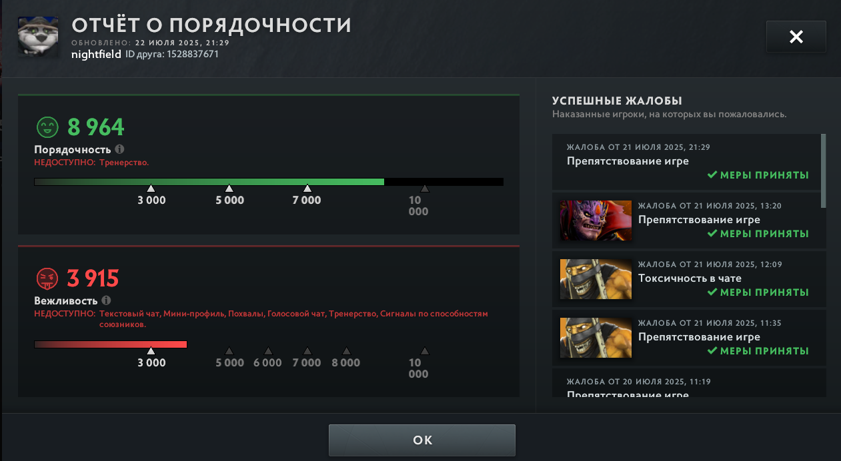This screenshot has height=461, width=841.
Task: Click the info icon next to Порядочность
Action: 119,150
